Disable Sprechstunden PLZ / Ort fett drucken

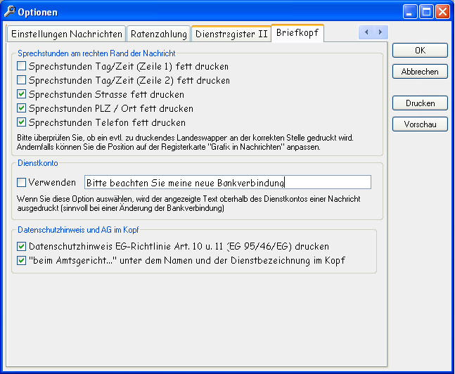point(22,109)
